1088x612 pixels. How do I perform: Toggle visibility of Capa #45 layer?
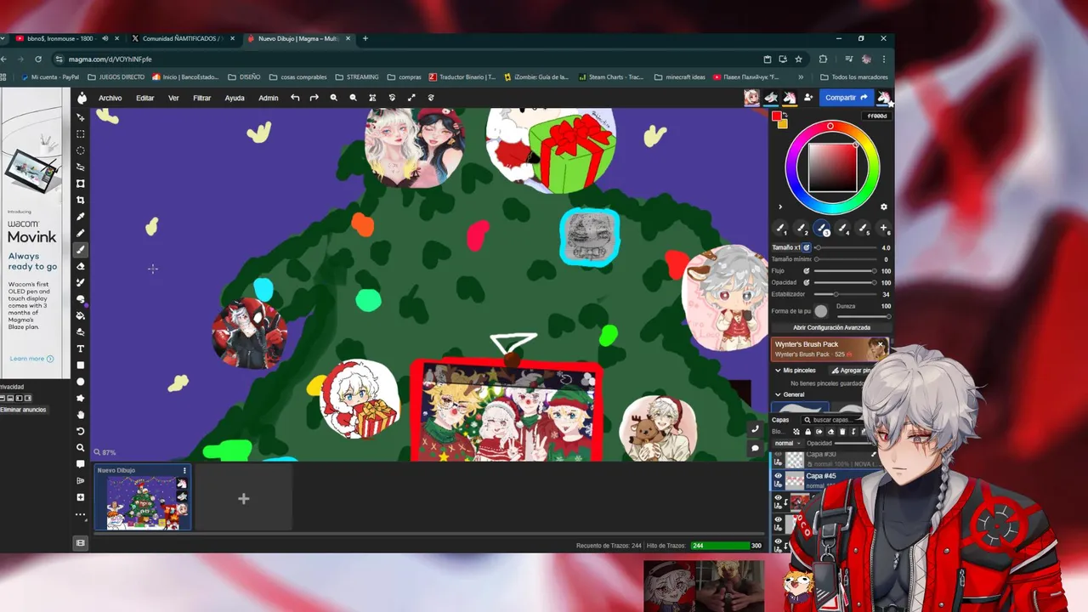click(x=778, y=476)
